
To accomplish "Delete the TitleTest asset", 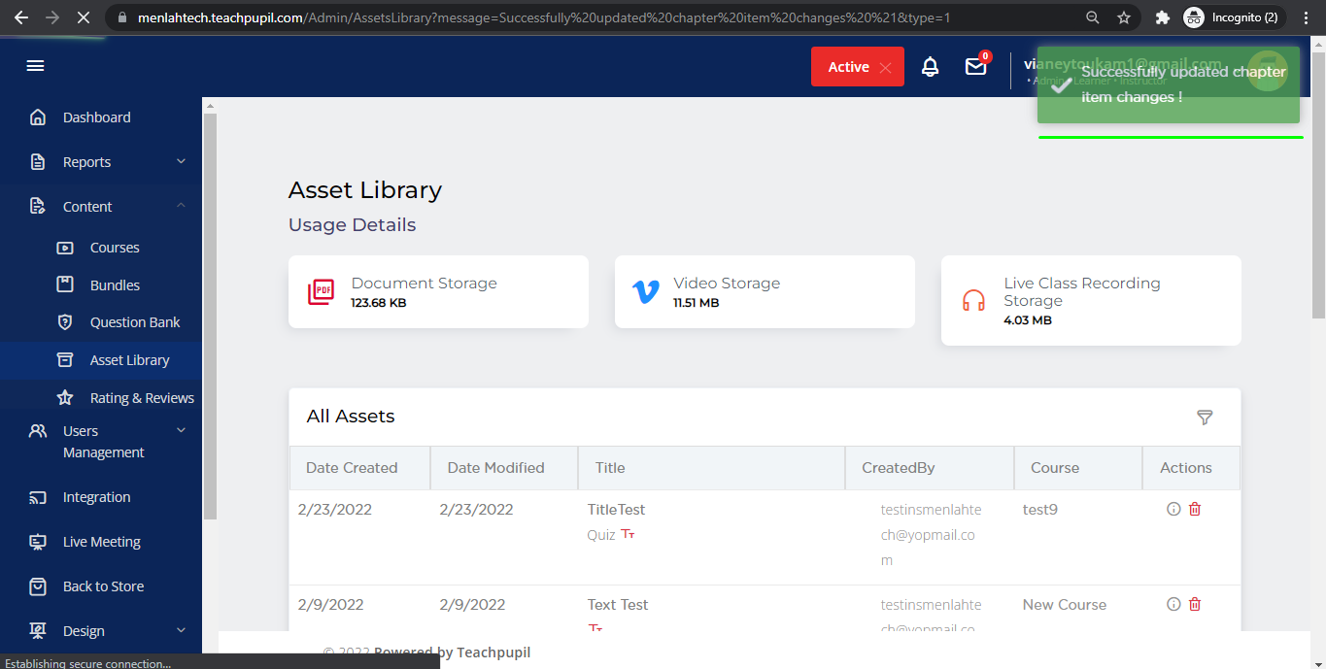I will click(x=1195, y=510).
